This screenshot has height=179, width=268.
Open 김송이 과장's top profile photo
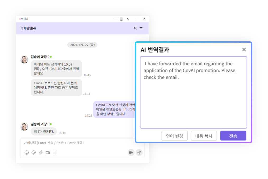(24, 59)
